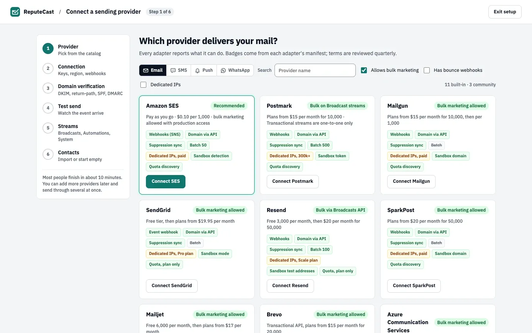Click the Batch 500 tag on Postmark
The width and height of the screenshot is (532, 333).
pos(320,145)
